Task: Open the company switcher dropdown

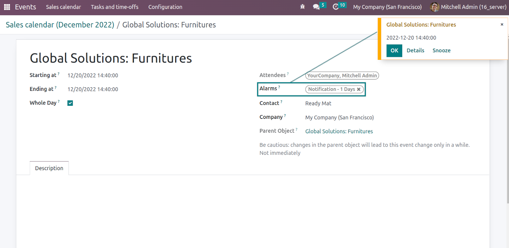Action: tap(387, 7)
